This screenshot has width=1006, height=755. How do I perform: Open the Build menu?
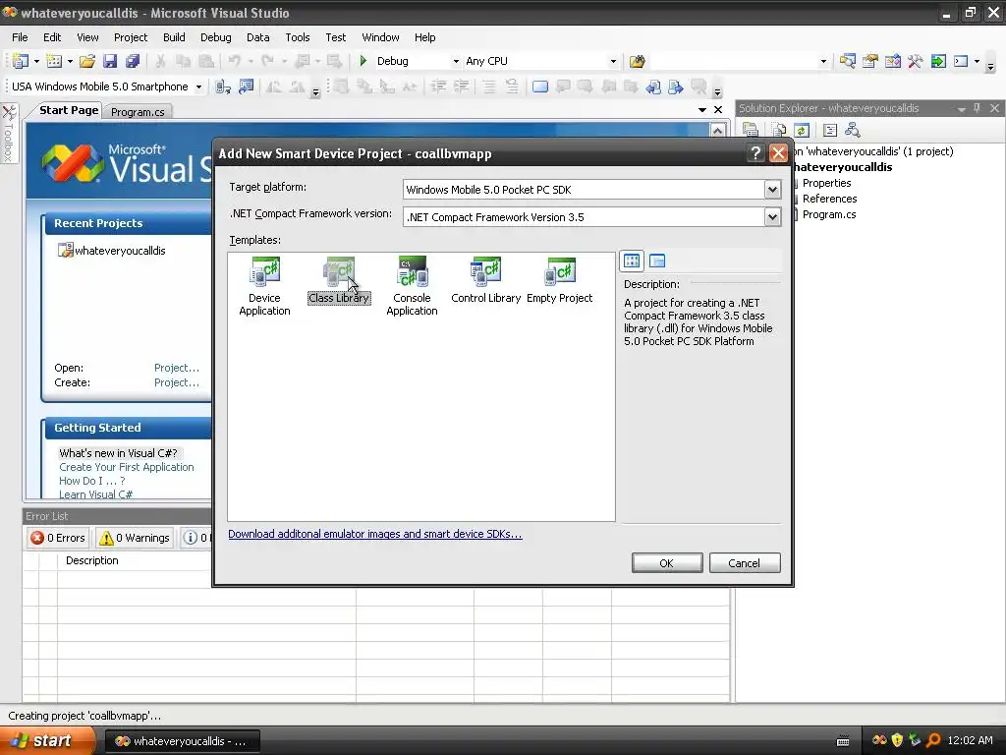click(x=174, y=37)
